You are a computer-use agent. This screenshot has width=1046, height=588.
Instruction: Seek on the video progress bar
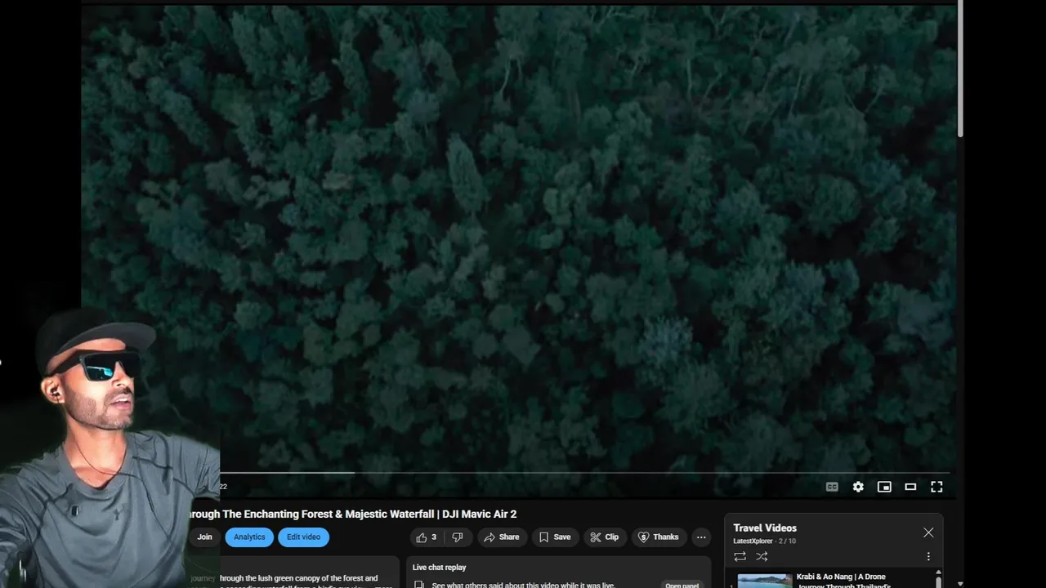point(584,473)
